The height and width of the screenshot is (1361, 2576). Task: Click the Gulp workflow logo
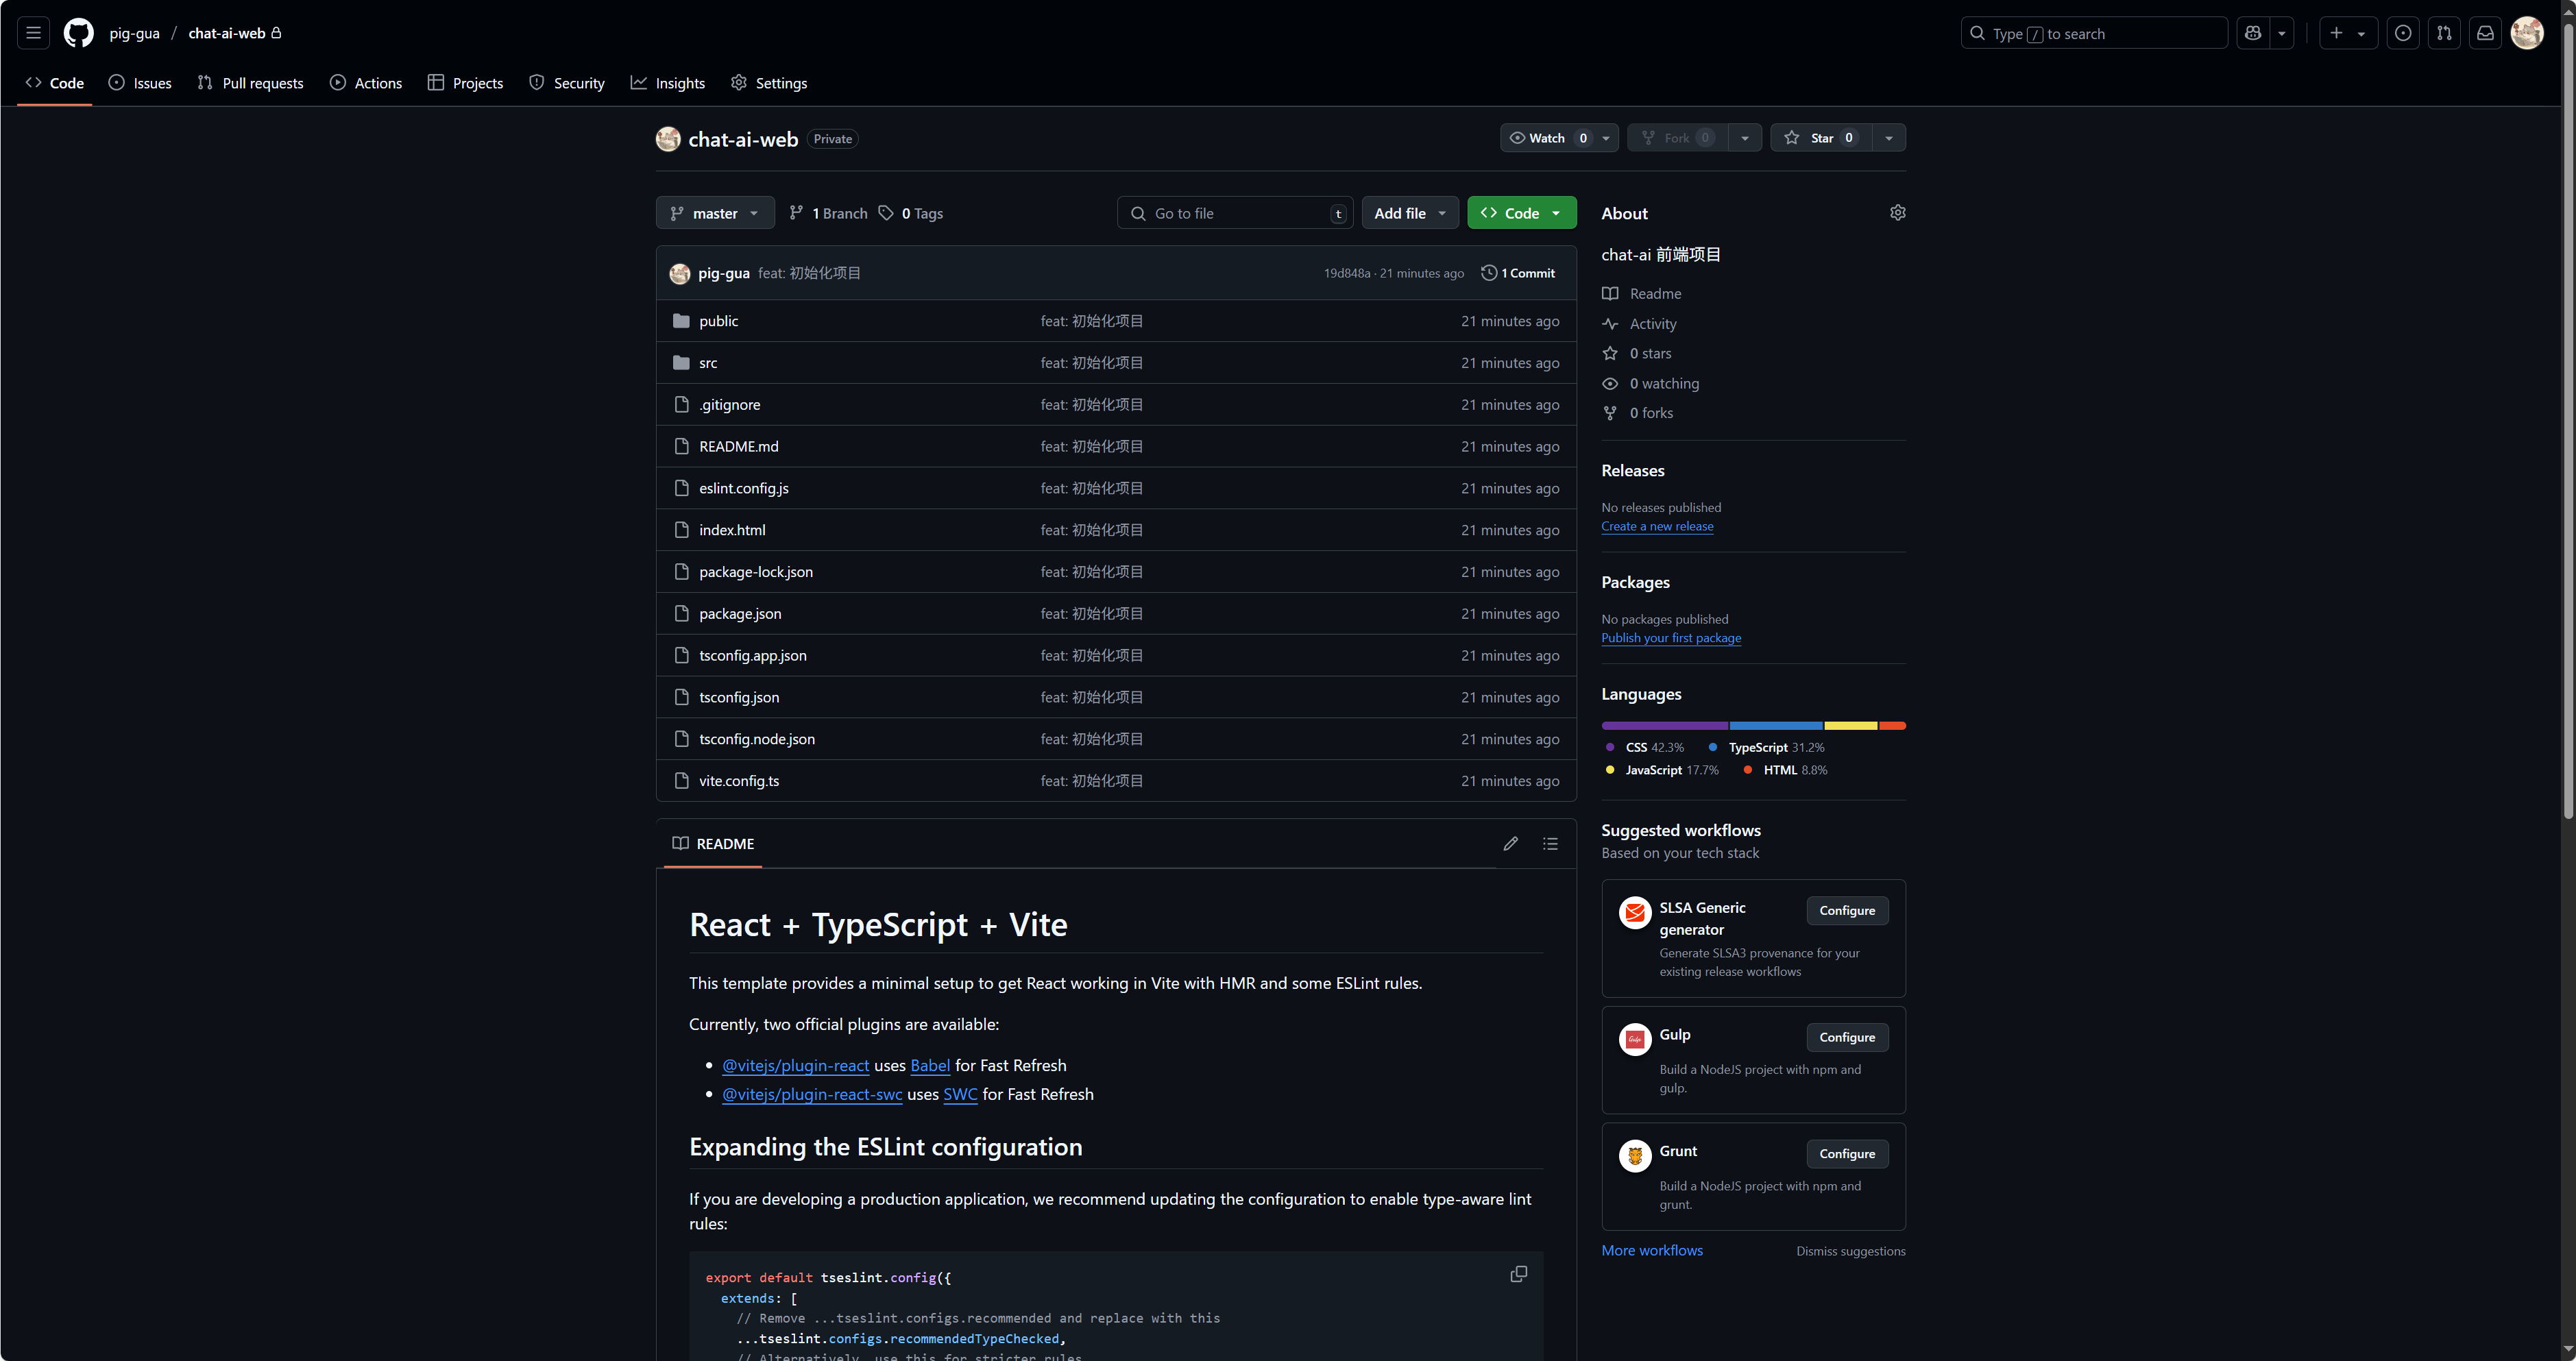click(1635, 1039)
